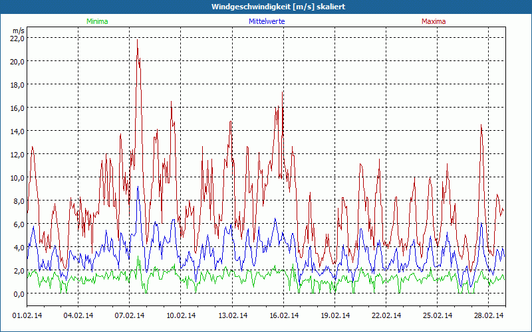
Task: Click the 2,0 y-axis value
Action: (x=19, y=270)
